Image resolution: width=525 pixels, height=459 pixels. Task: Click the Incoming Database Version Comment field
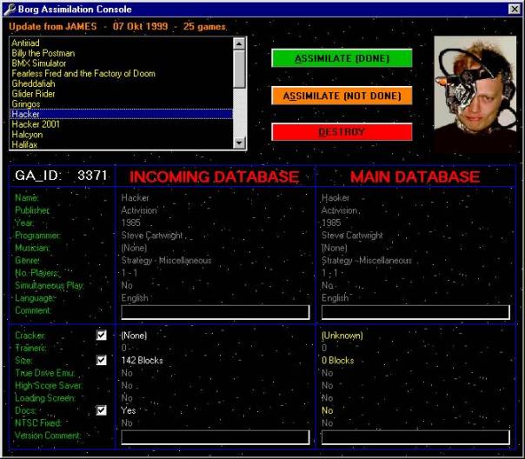(x=216, y=437)
